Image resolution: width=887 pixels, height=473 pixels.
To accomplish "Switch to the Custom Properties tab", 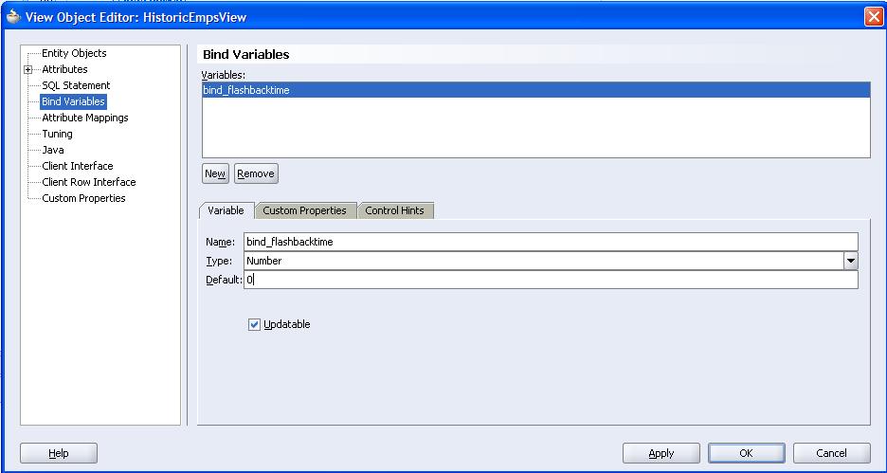I will point(304,210).
